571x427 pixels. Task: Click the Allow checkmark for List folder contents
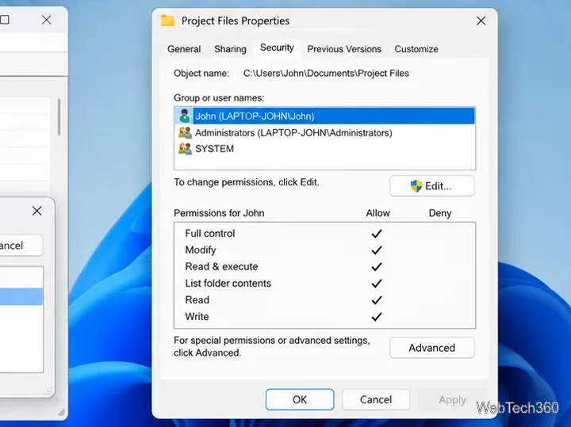click(377, 284)
